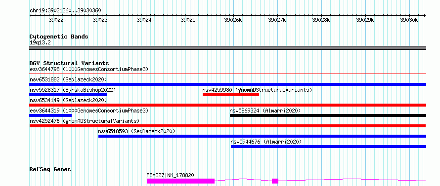440x186 pixels.
Task: Click the ruler's right end arrowhead
Action: pyautogui.click(x=425, y=15)
